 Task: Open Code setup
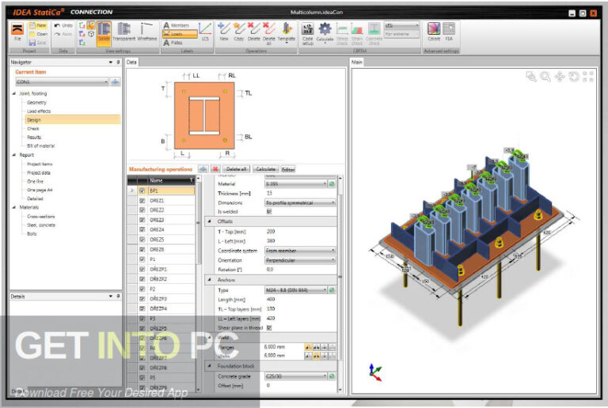[x=307, y=34]
